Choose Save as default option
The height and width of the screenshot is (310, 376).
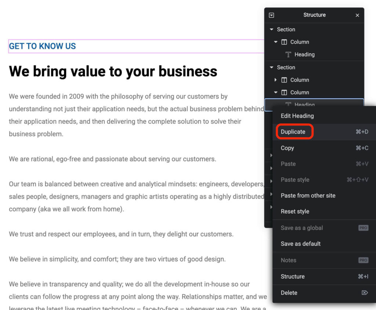click(300, 244)
